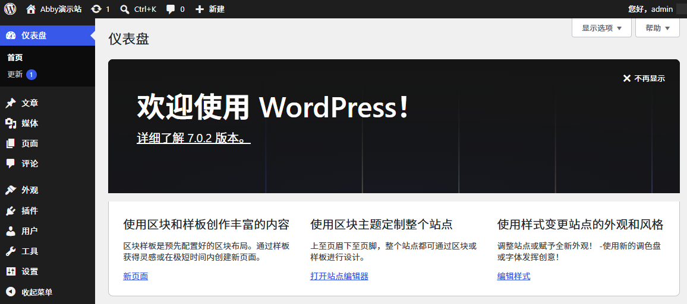Screen dimensions: 687x304
Task: Click the pushpin icon beside 文章
Action: 11,103
